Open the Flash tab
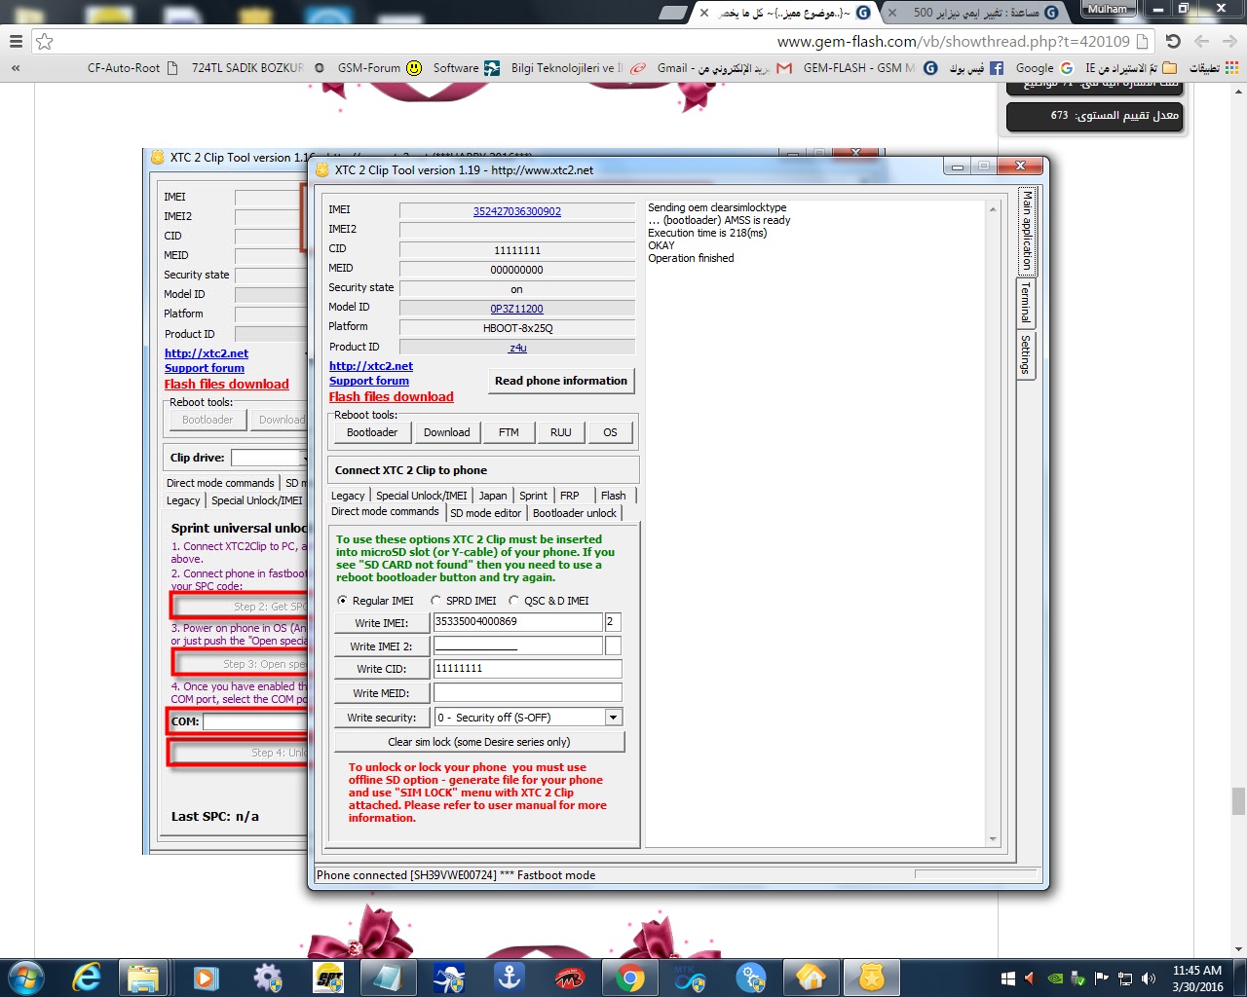 614,496
